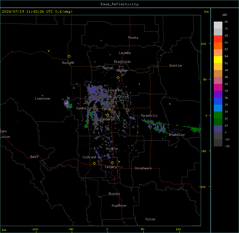Click the RedDeer city label
The height and width of the screenshot is (233, 239).
(122, 71)
